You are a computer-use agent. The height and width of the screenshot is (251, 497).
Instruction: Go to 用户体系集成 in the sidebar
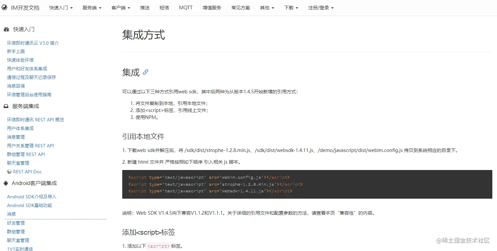pos(20,128)
